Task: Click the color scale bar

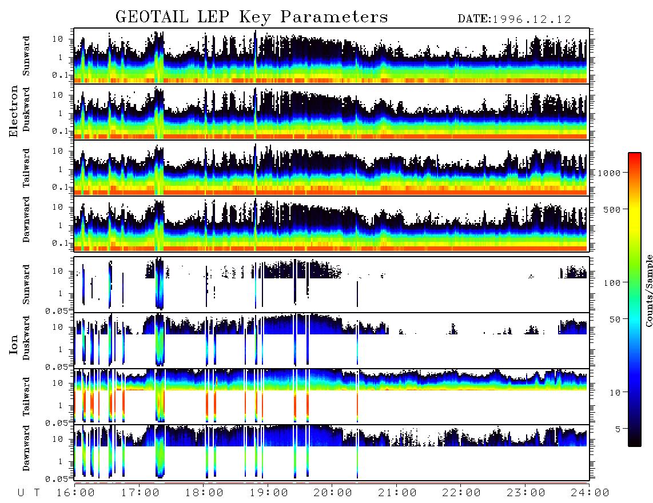Action: tap(635, 300)
